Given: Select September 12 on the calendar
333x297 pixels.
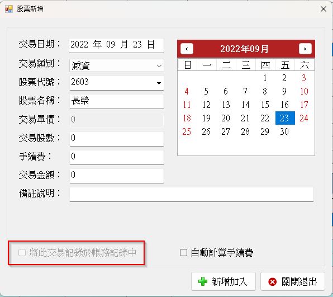Looking at the screenshot, I should [206, 105].
